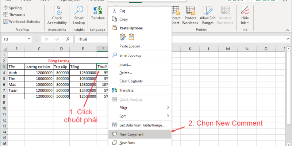Click the Hide Ink icon

click(x=245, y=11)
